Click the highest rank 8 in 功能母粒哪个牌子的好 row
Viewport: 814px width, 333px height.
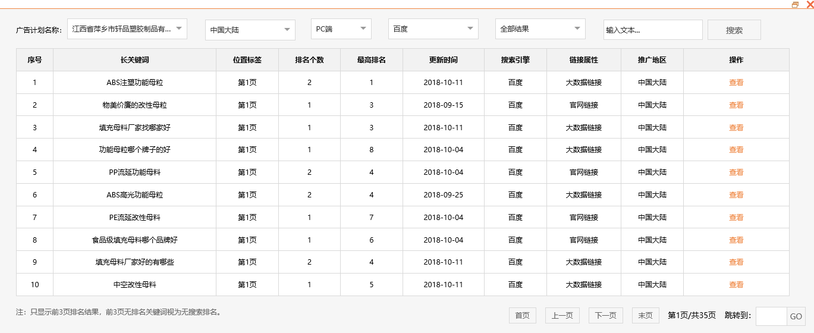[372, 150]
